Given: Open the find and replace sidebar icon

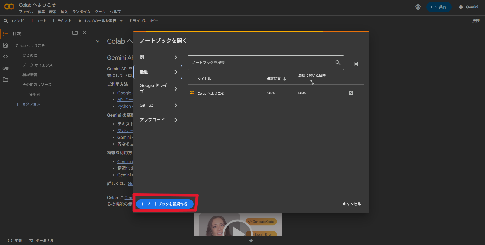Looking at the screenshot, I should pos(5,45).
